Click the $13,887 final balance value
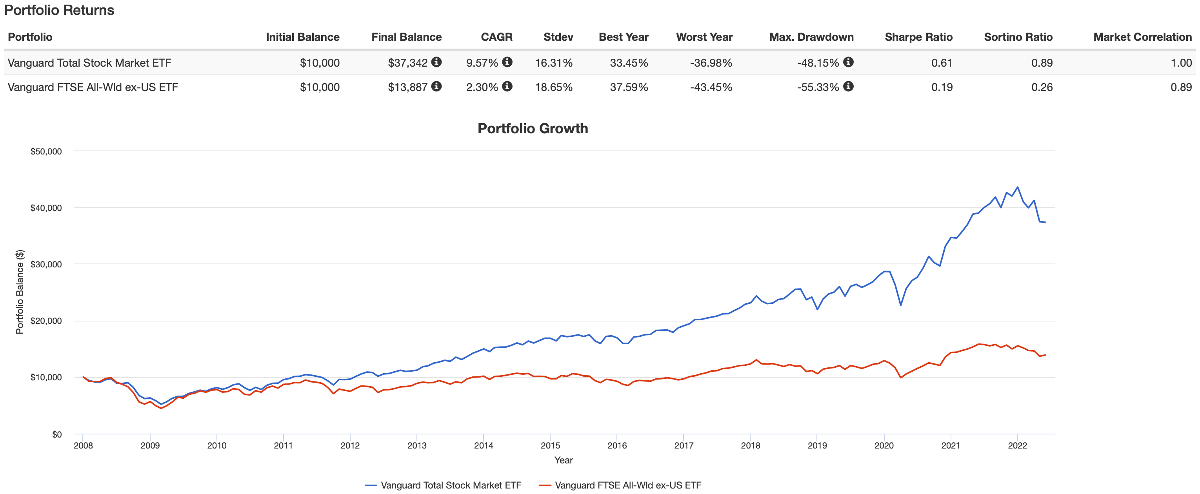This screenshot has height=494, width=1200. [x=407, y=87]
